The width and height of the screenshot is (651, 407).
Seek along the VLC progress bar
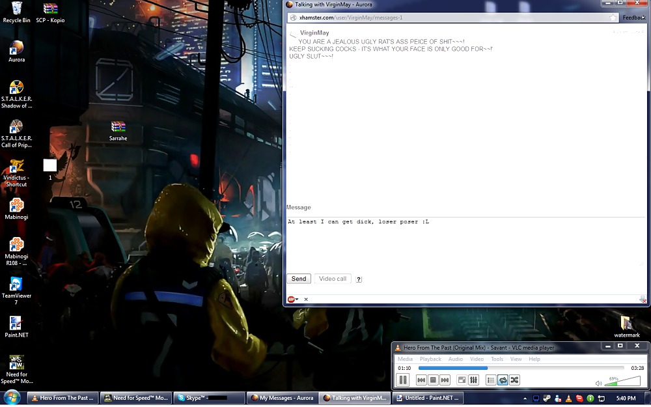521,368
